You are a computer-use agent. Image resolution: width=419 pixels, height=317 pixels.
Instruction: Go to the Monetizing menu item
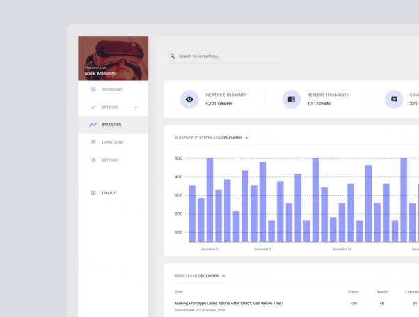tap(113, 142)
